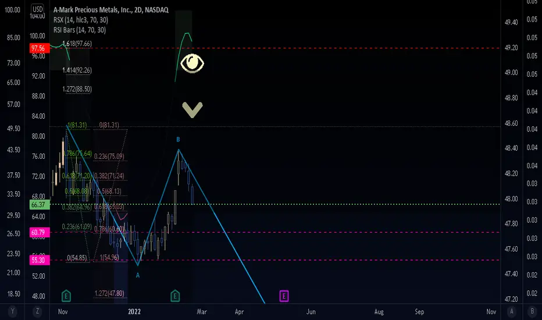The width and height of the screenshot is (542, 320).
Task: Select the 0.236(61.09) Fibonacci label
Action: (77, 226)
